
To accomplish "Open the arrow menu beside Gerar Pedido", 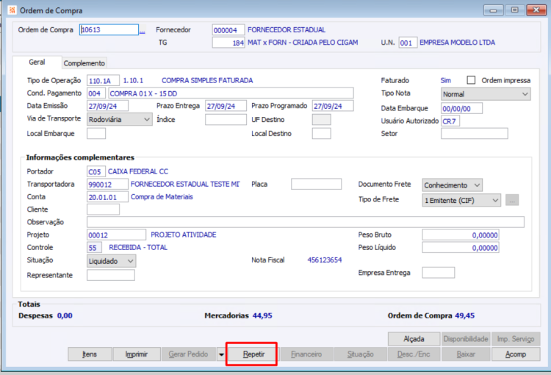I will click(x=221, y=354).
